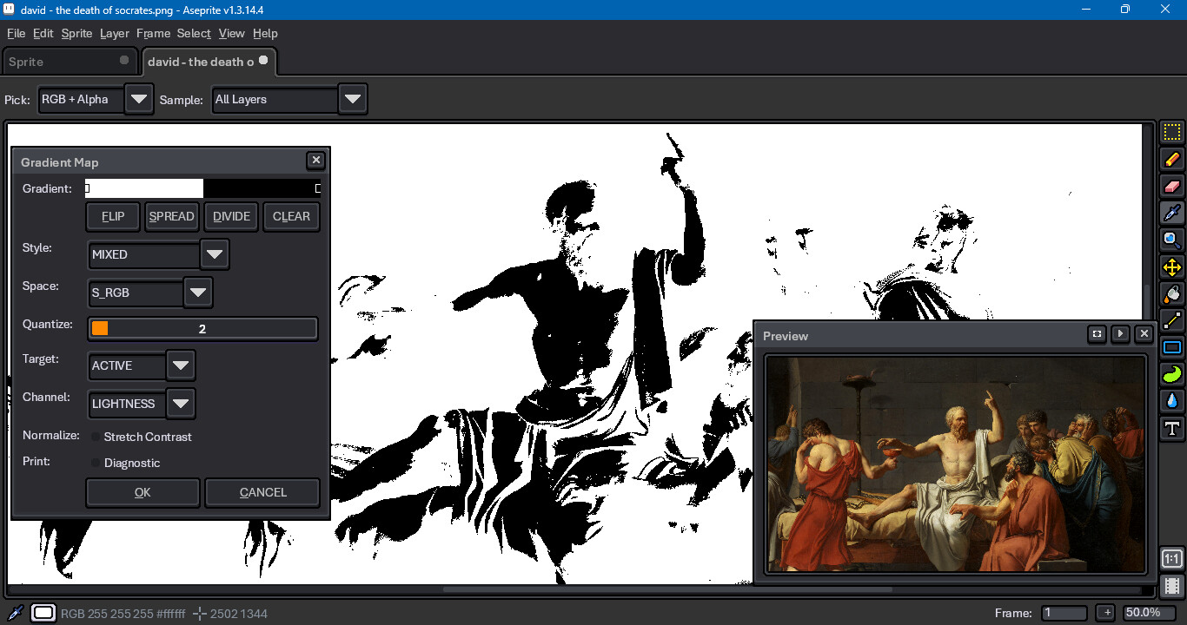Viewport: 1187px width, 625px height.
Task: Switch to david - the death tab
Action: pos(209,62)
